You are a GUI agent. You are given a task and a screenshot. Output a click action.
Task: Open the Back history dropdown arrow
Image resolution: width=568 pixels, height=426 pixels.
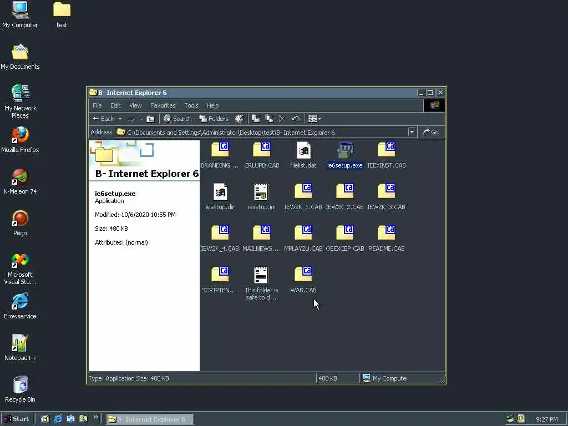pyautogui.click(x=120, y=119)
